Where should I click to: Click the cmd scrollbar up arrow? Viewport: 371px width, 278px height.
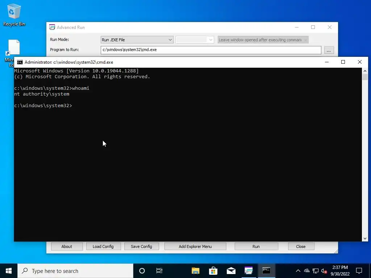tap(365, 71)
